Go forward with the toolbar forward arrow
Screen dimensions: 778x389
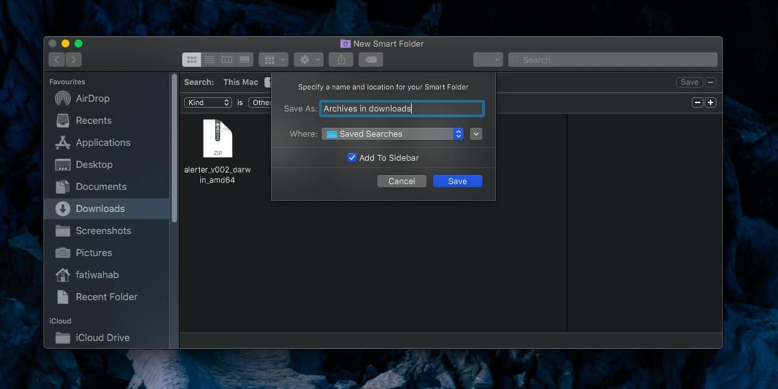tap(73, 60)
